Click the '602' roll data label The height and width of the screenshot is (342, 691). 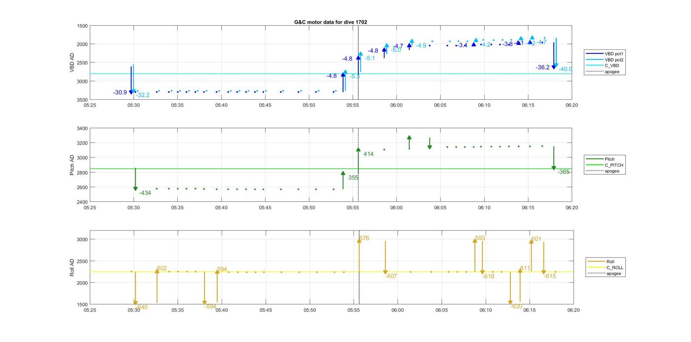(162, 269)
